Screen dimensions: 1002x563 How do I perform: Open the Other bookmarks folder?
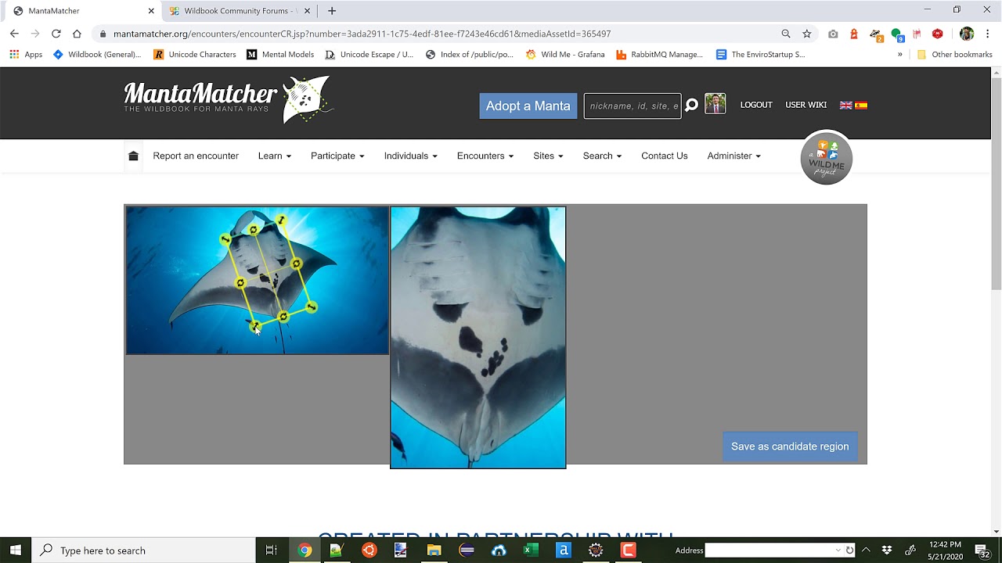[954, 55]
